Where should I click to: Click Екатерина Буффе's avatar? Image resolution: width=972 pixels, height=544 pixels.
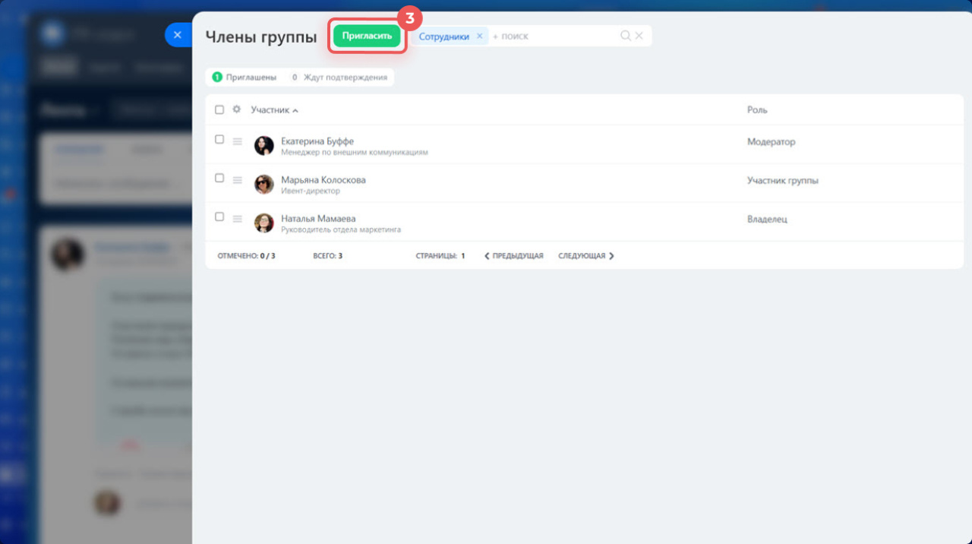point(264,146)
